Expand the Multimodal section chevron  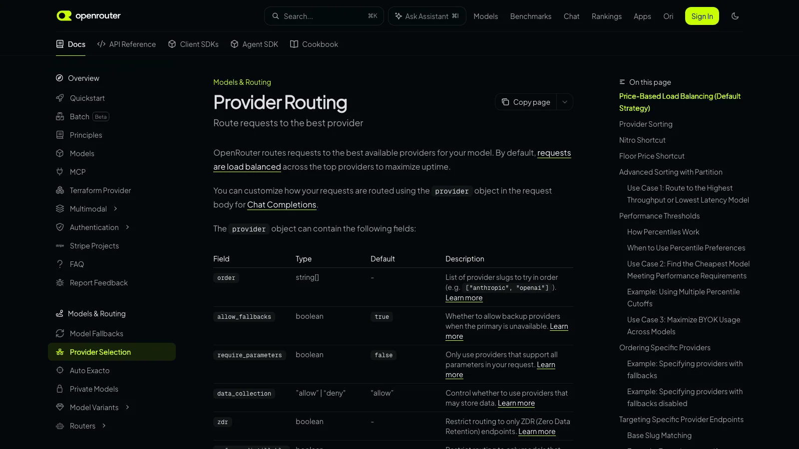click(115, 209)
